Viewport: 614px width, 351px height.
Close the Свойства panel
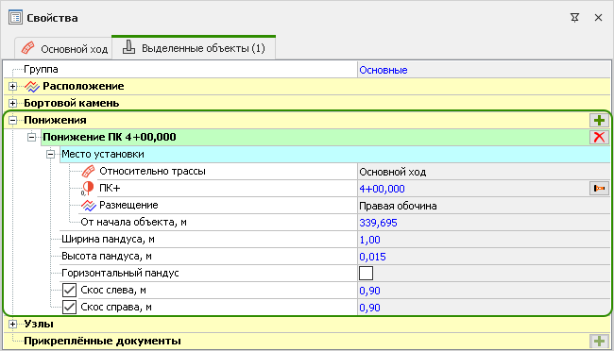598,18
